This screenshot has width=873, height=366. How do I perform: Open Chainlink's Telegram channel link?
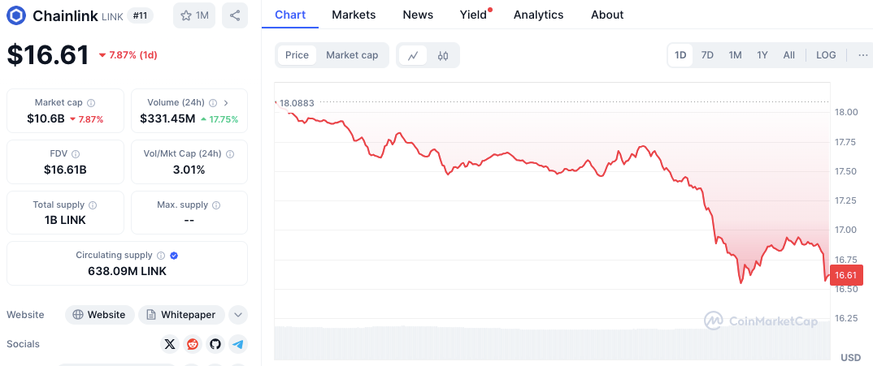pos(238,344)
